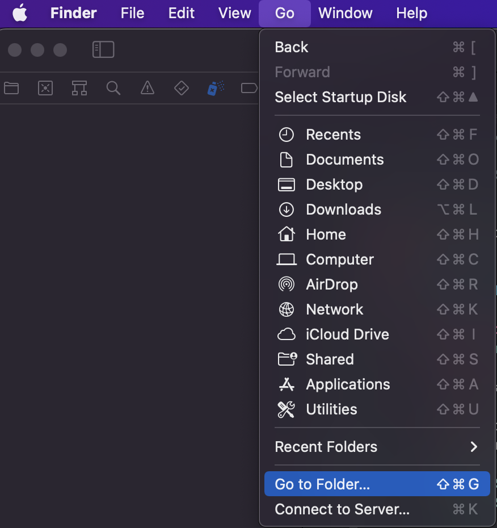Select Connect to Server…
497x528 pixels.
coord(377,509)
